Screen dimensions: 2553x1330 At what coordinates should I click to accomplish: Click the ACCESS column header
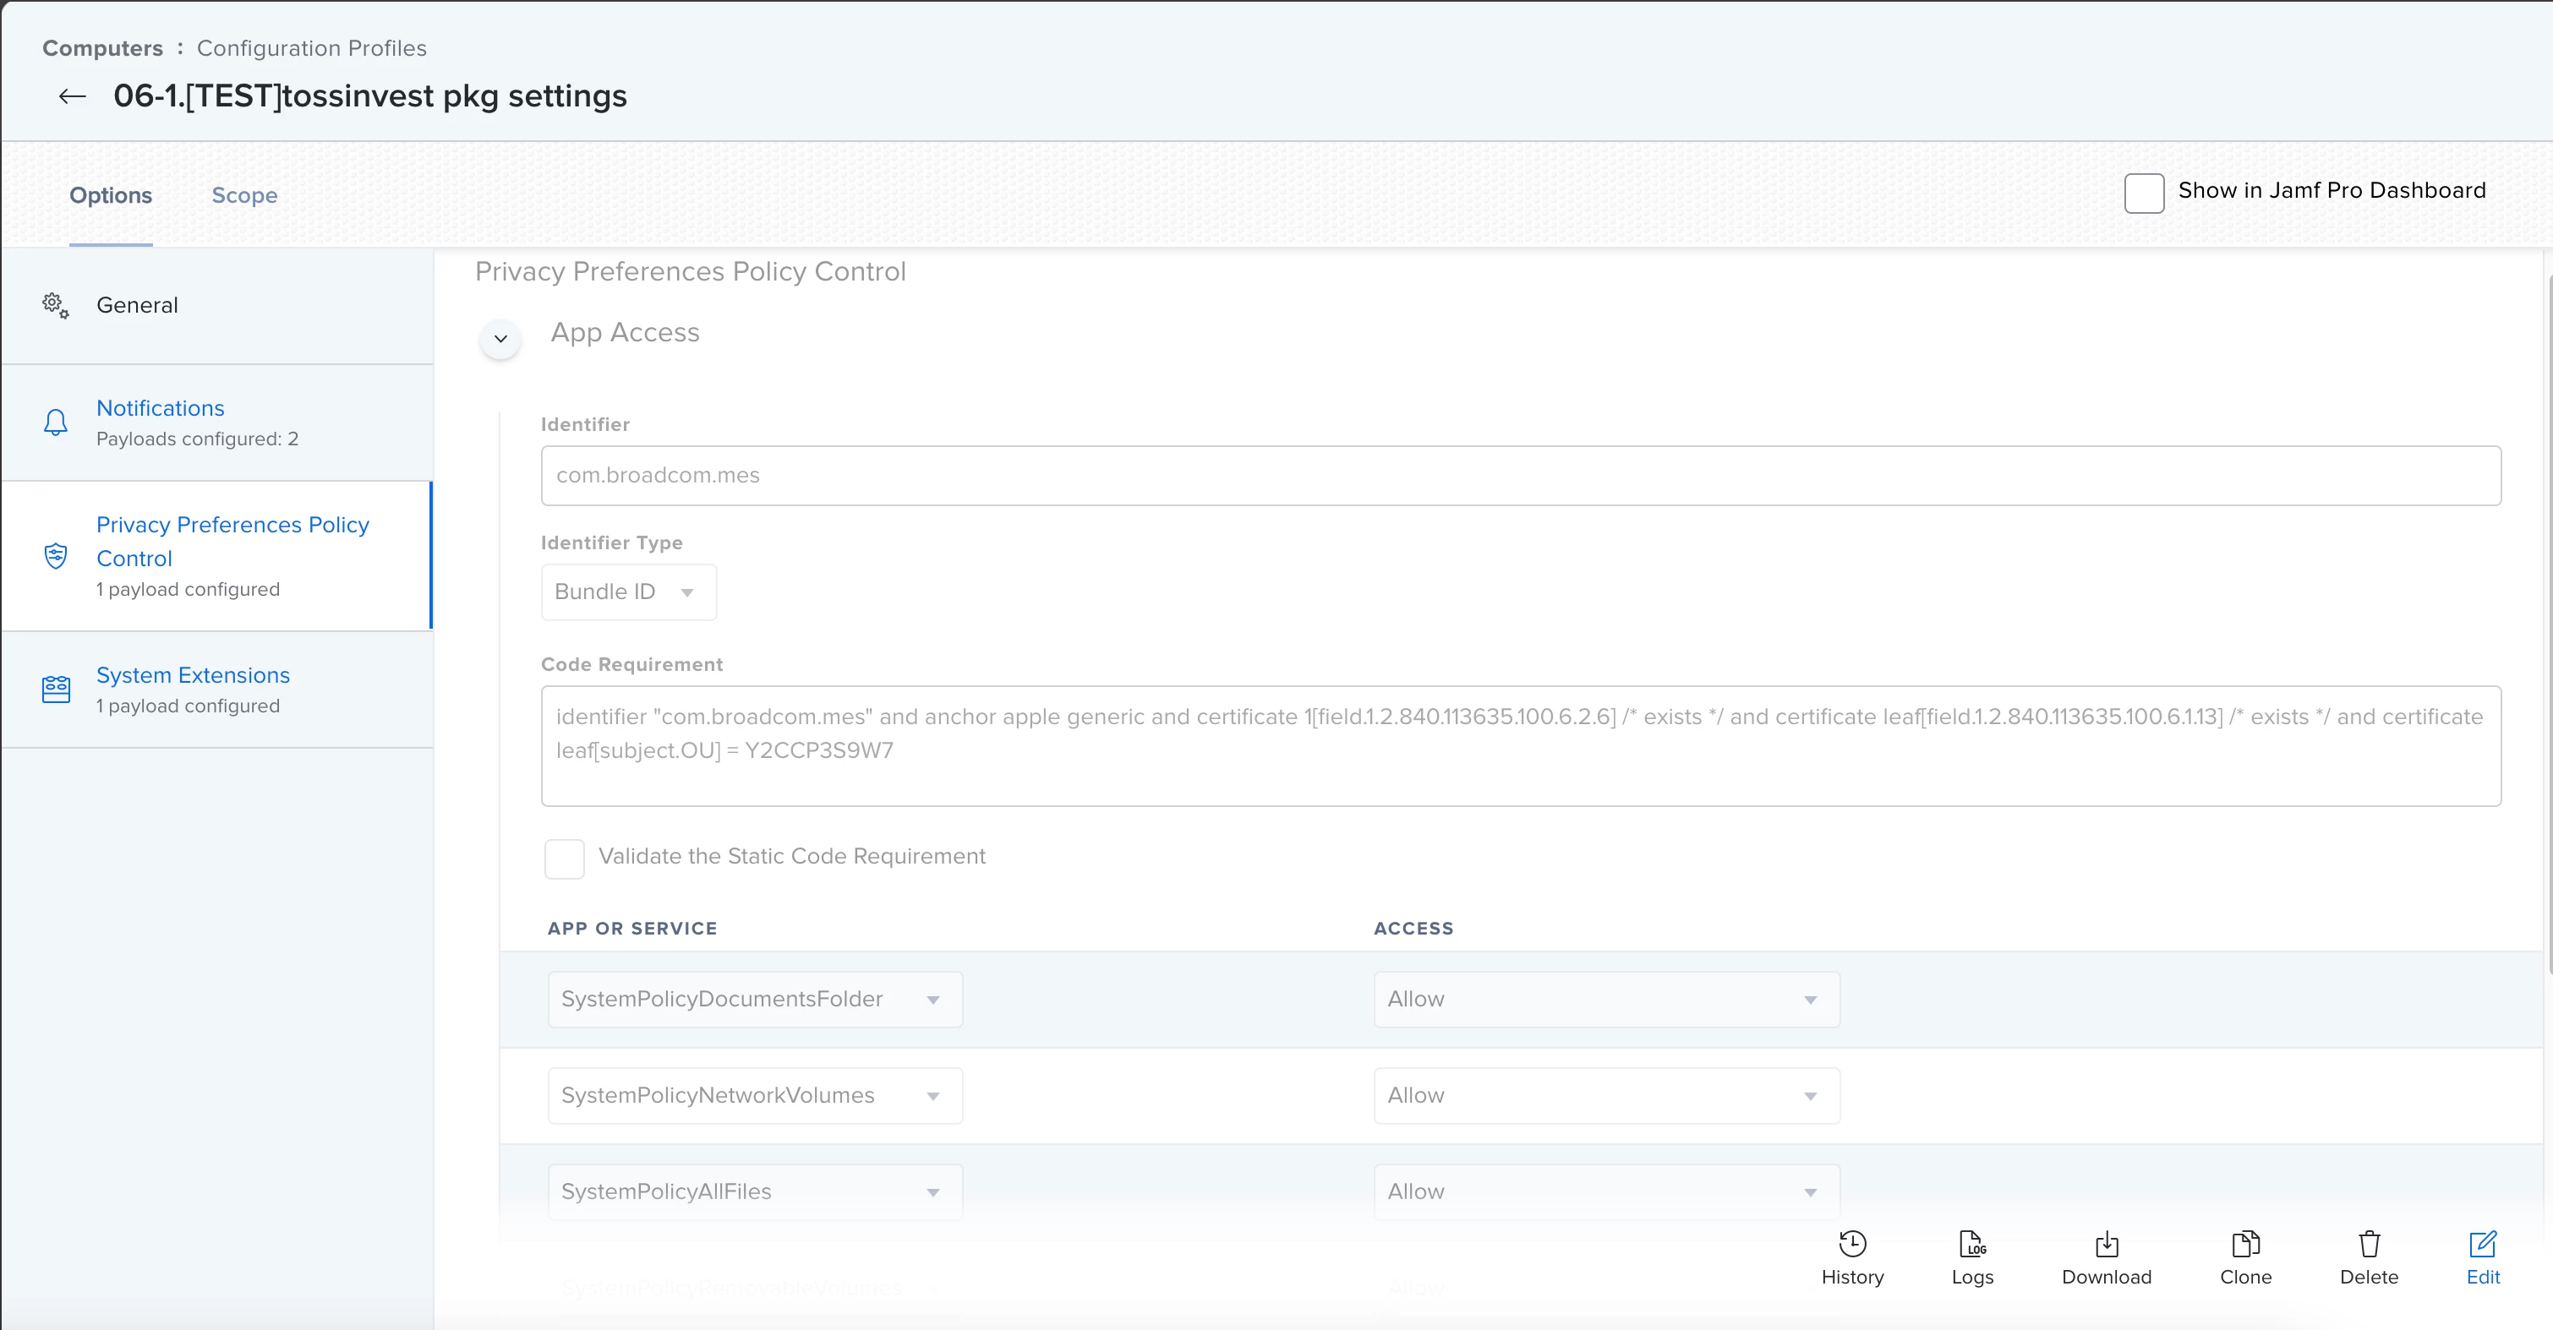[1413, 928]
